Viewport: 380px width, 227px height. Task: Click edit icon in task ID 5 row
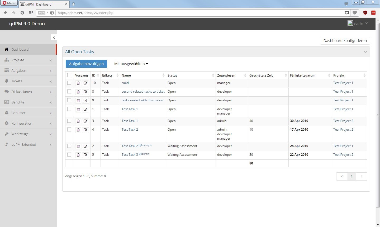click(x=85, y=155)
